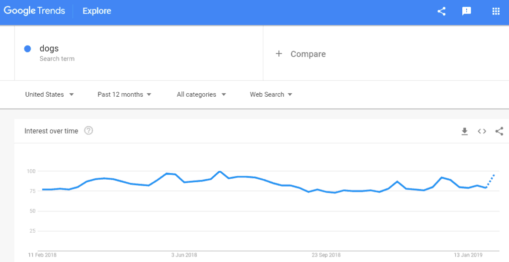
Task: Expand the United States region dropdown
Action: tap(49, 94)
